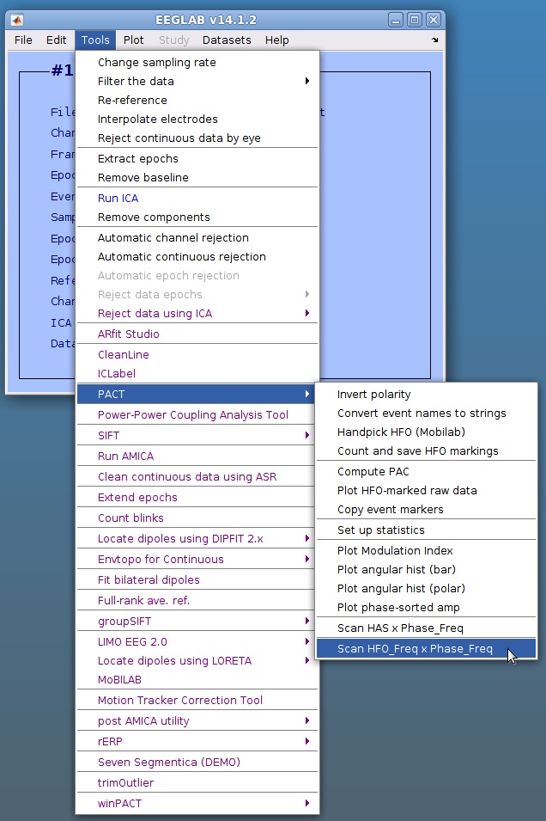Open the Help menu

pyautogui.click(x=276, y=40)
